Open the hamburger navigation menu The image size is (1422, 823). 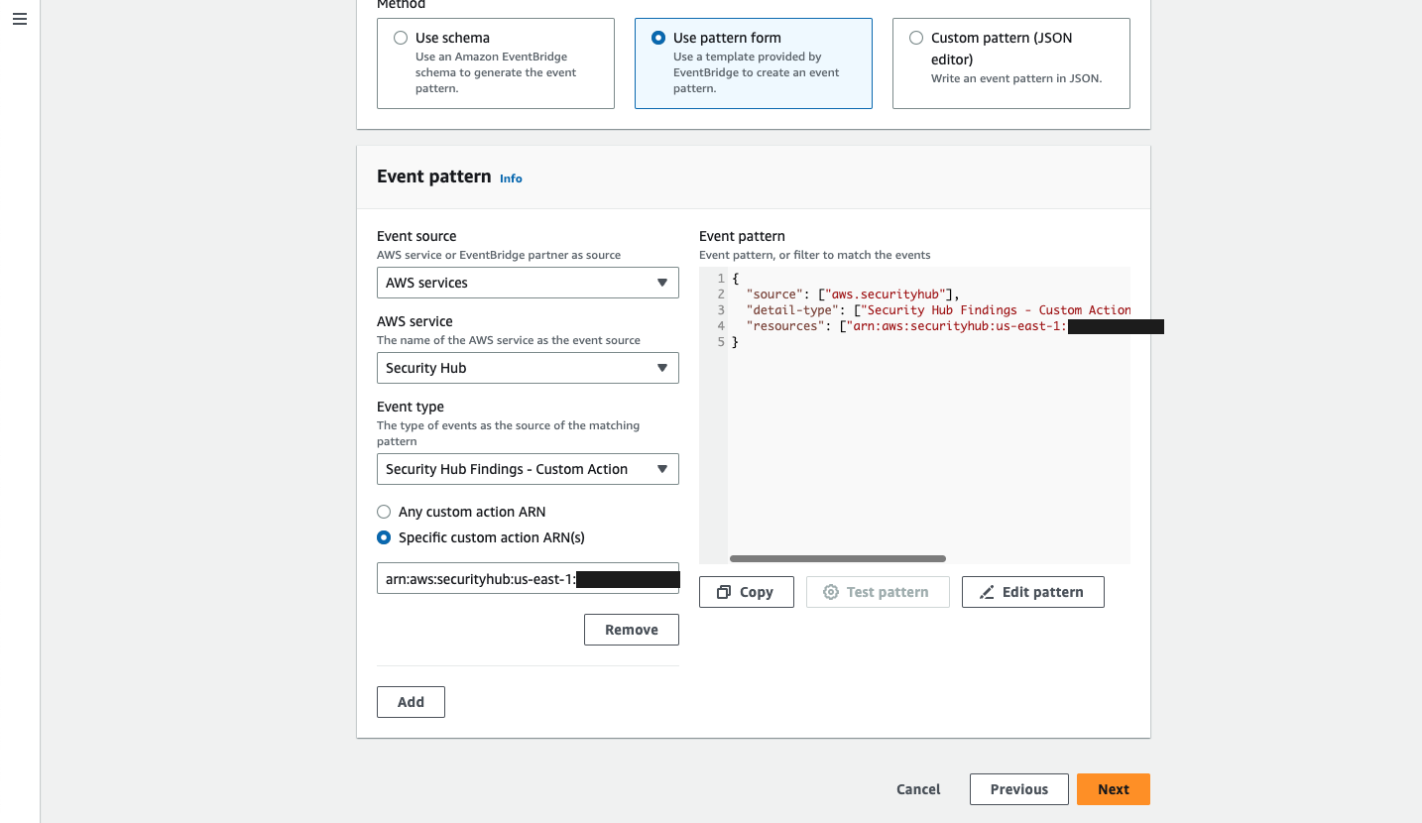pyautogui.click(x=20, y=18)
